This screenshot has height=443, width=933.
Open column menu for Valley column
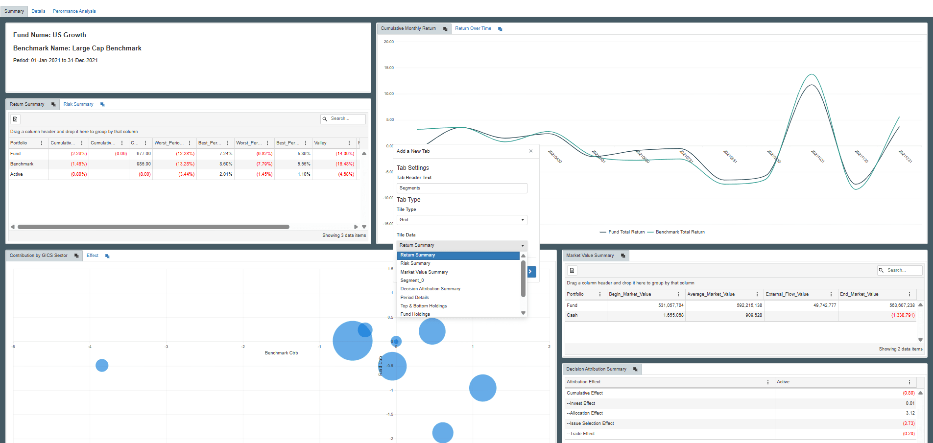pos(349,143)
